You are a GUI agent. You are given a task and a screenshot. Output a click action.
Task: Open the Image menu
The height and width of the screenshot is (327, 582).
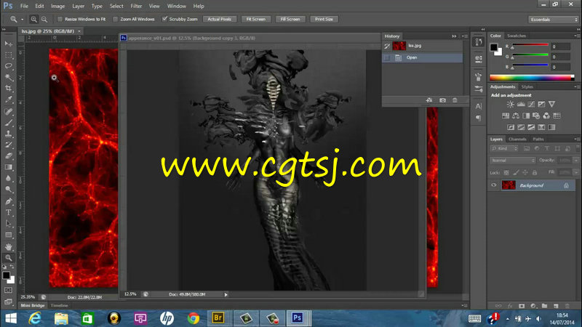[57, 6]
